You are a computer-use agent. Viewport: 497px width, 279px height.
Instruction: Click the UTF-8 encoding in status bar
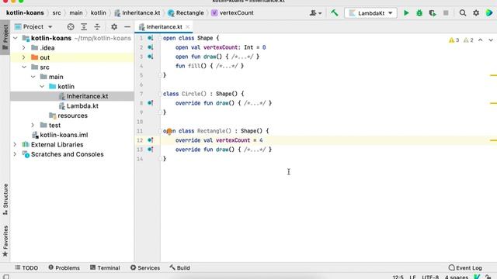(x=430, y=277)
